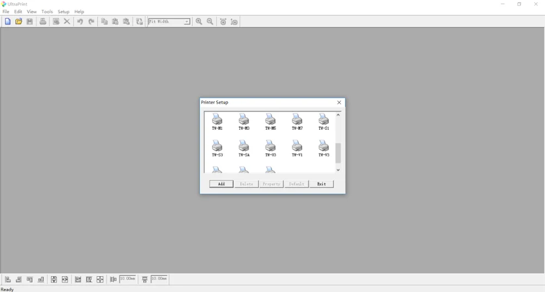Open the Setup menu
The image size is (545, 292).
pos(64,11)
